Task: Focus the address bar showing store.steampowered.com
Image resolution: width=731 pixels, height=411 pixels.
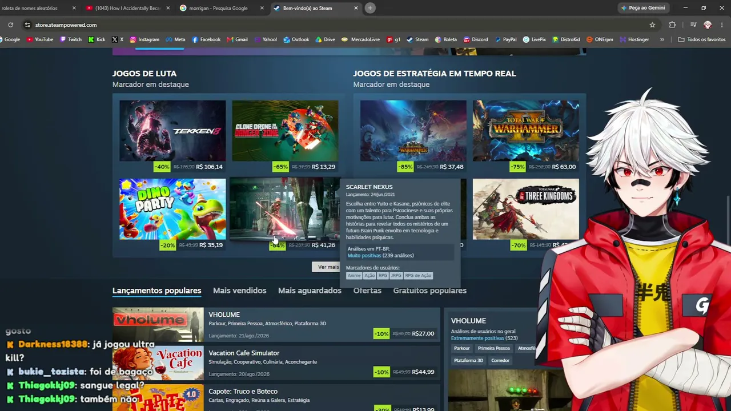Action: click(x=340, y=25)
